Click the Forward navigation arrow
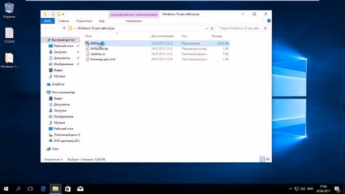Viewport: 345px width, 194px height. (x=53, y=28)
